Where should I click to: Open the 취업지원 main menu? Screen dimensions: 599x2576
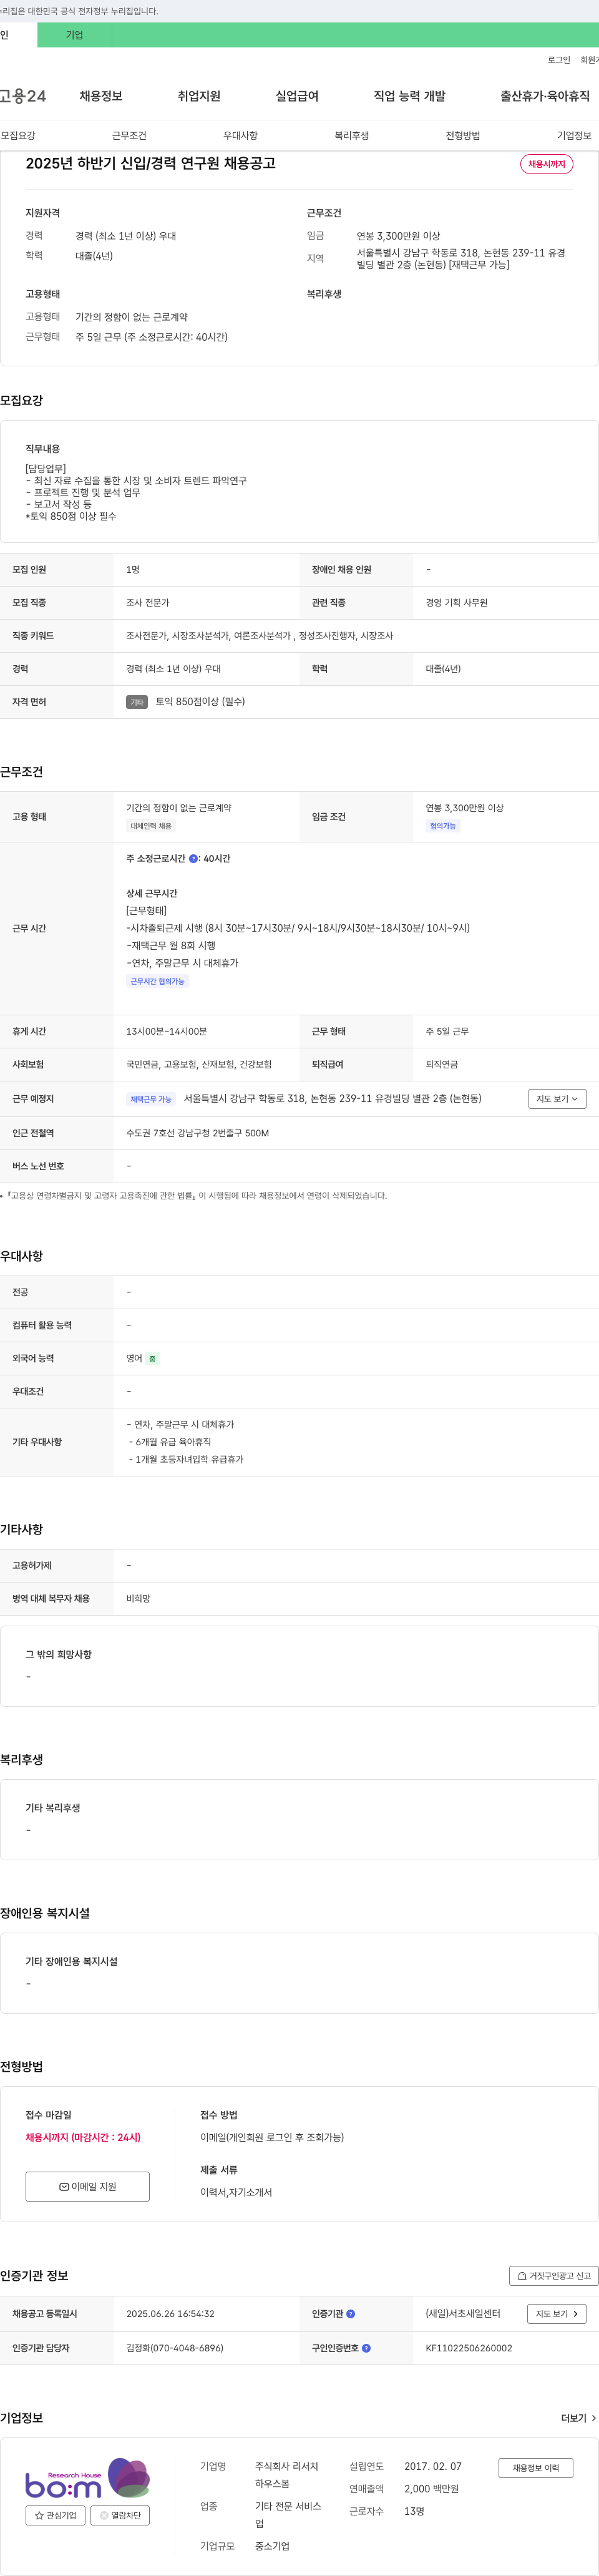point(199,96)
